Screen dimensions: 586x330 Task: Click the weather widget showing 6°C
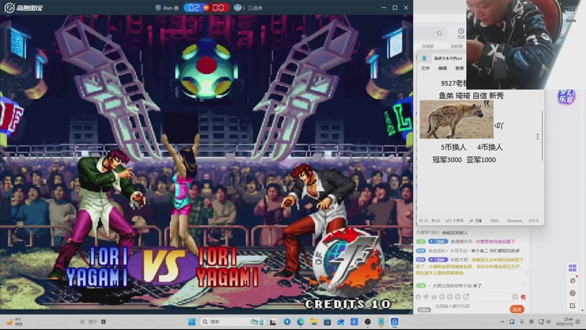[x=14, y=322]
